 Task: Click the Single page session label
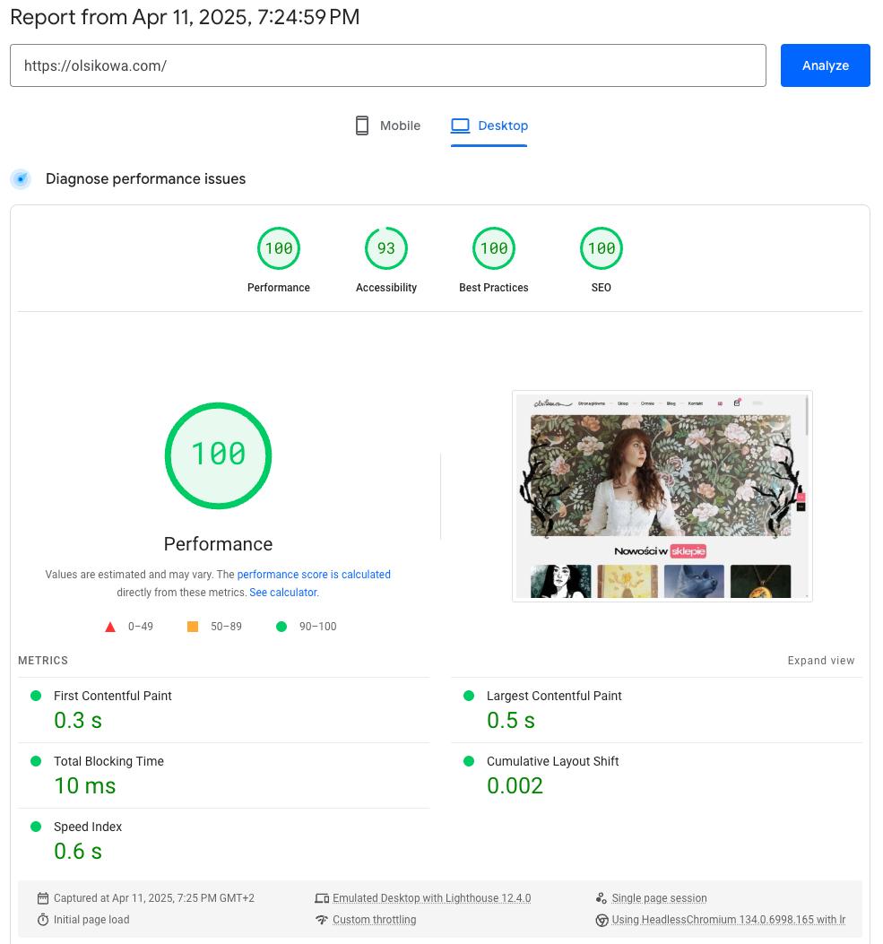pyautogui.click(x=659, y=898)
